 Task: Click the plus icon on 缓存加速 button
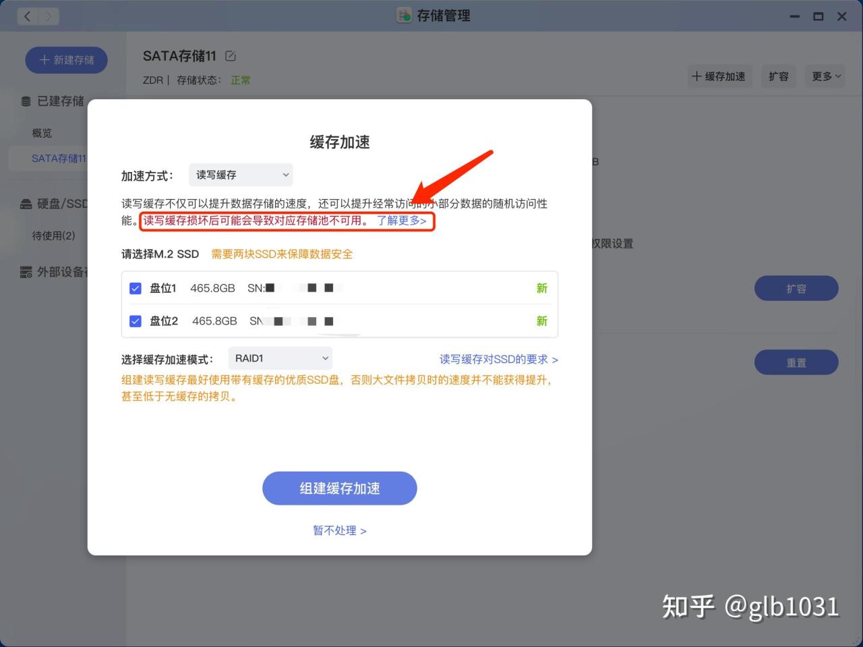[x=697, y=76]
